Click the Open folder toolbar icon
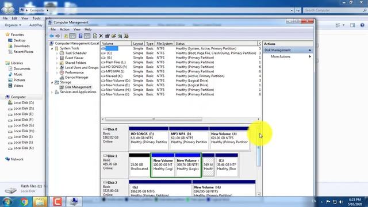Screen dimensions: 368x207 pos(114,36)
